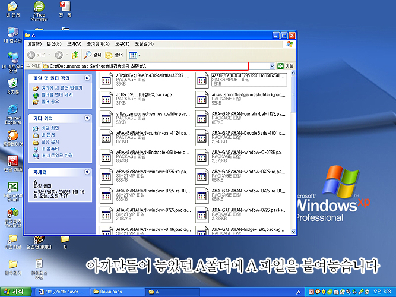
Task: Click the address bar path field
Action: (x=148, y=65)
